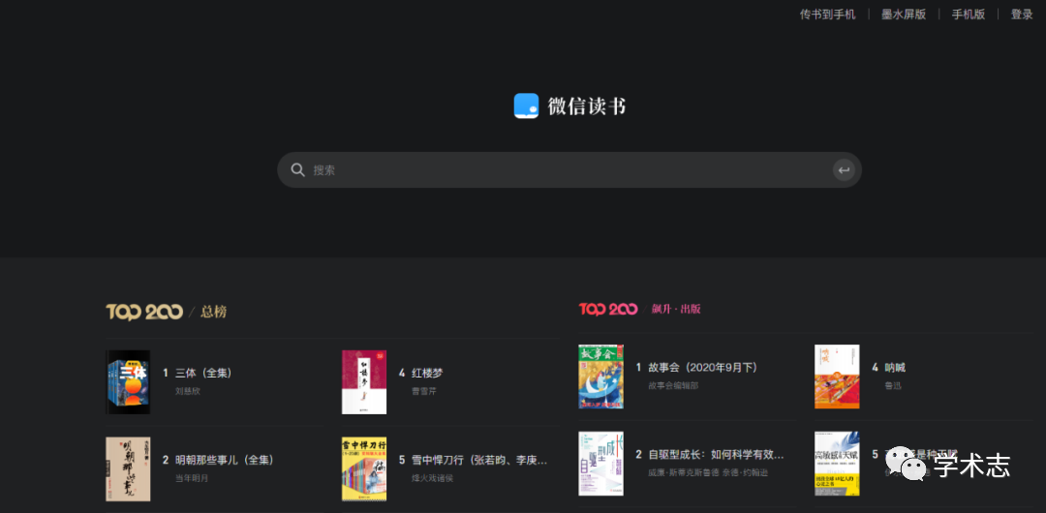Open 手机版 link in top bar
The width and height of the screenshot is (1046, 513).
click(x=969, y=15)
